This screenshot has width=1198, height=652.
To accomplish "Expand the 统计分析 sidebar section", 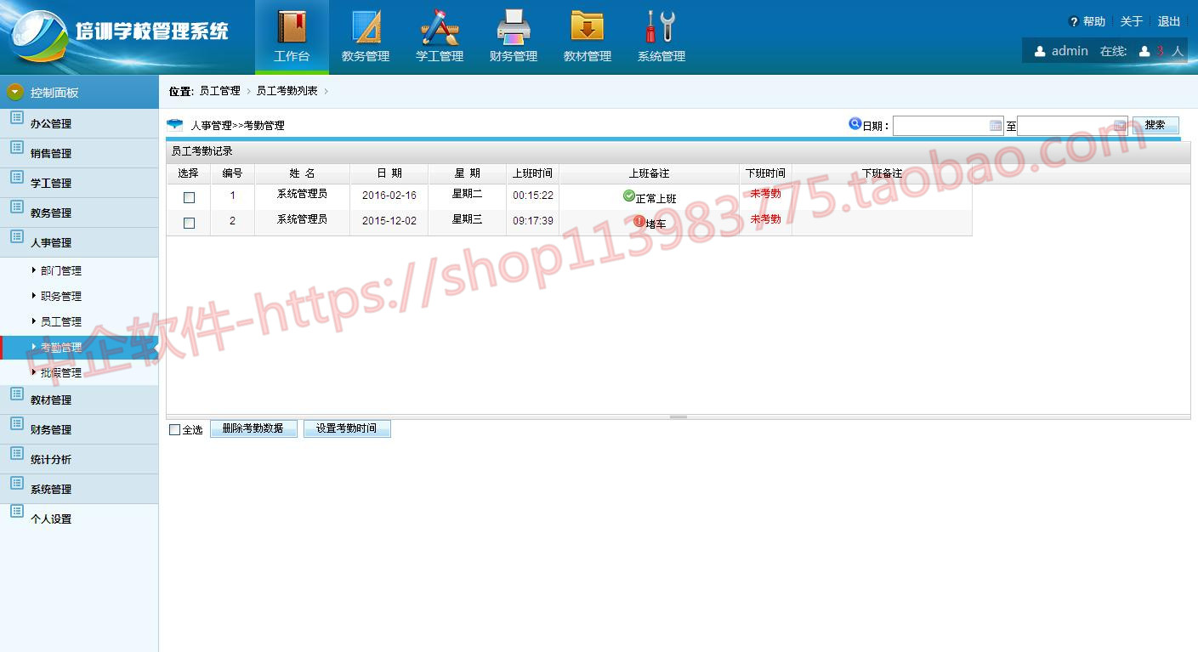I will (79, 459).
